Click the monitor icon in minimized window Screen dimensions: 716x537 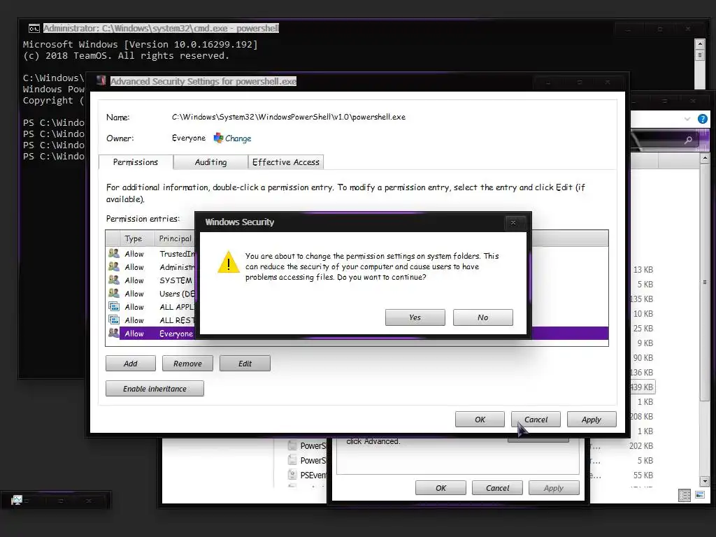point(17,500)
